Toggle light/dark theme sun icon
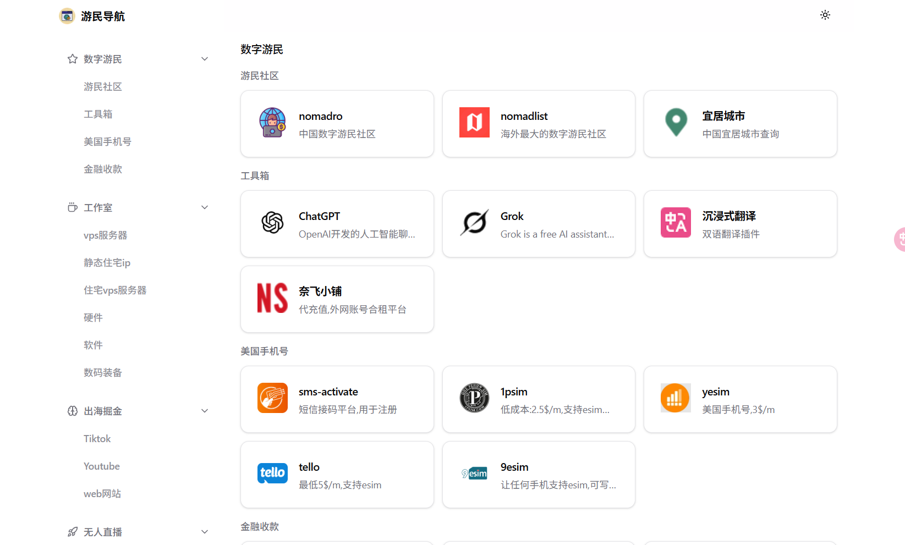 tap(825, 15)
